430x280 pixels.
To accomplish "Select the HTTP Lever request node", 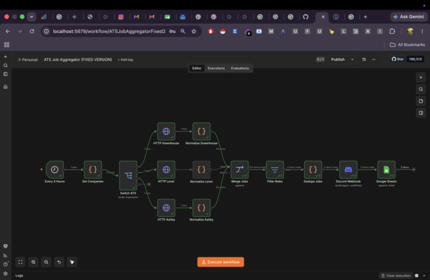I will pyautogui.click(x=166, y=170).
